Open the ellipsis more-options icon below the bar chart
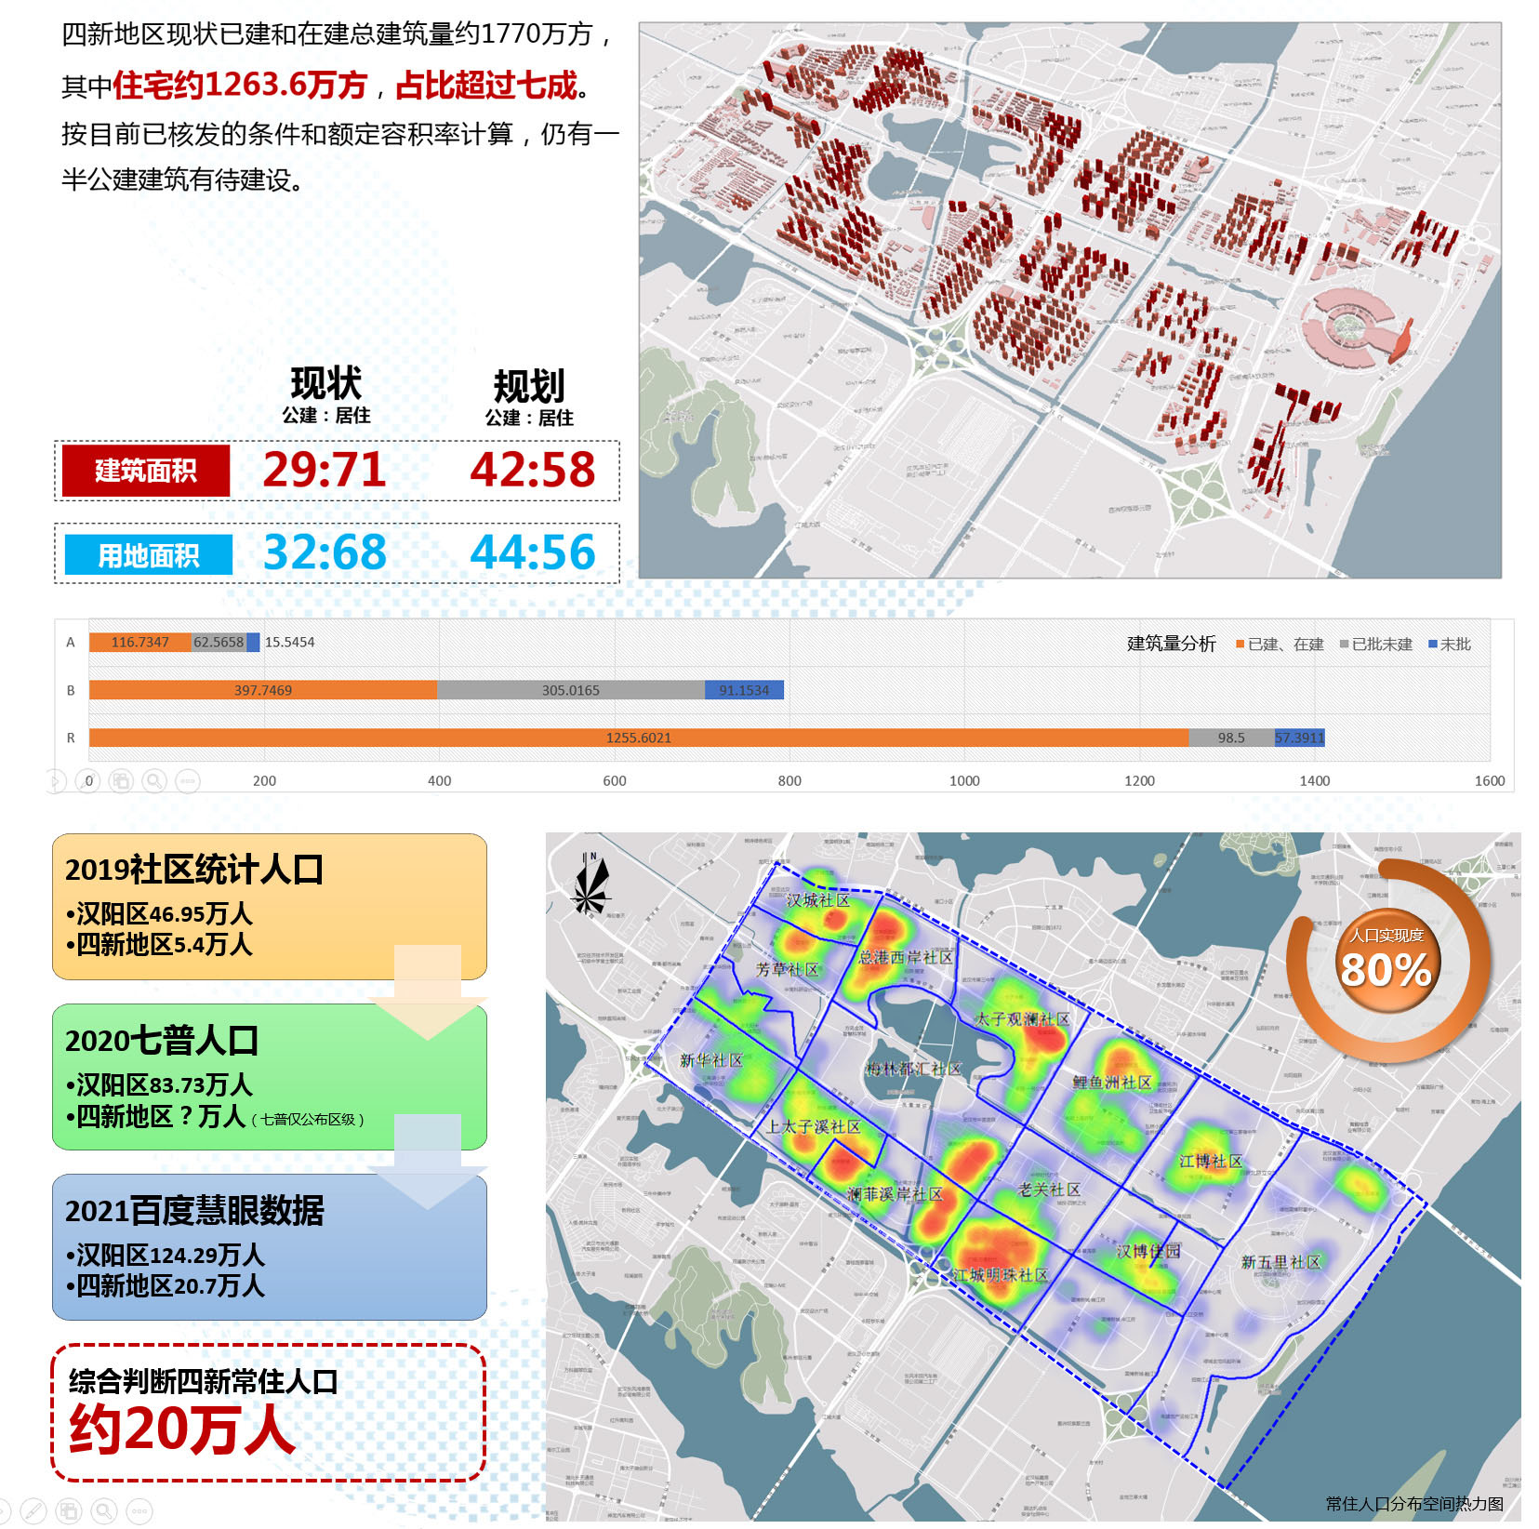This screenshot has width=1539, height=1529. click(x=187, y=781)
